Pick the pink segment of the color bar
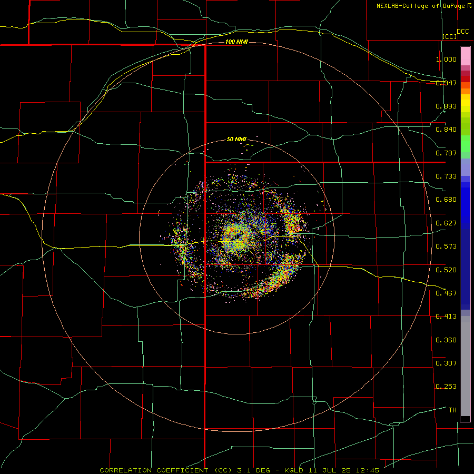 pyautogui.click(x=465, y=56)
